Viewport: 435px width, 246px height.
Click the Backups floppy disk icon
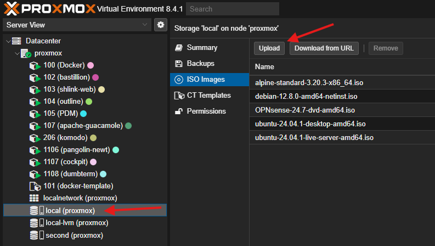179,64
